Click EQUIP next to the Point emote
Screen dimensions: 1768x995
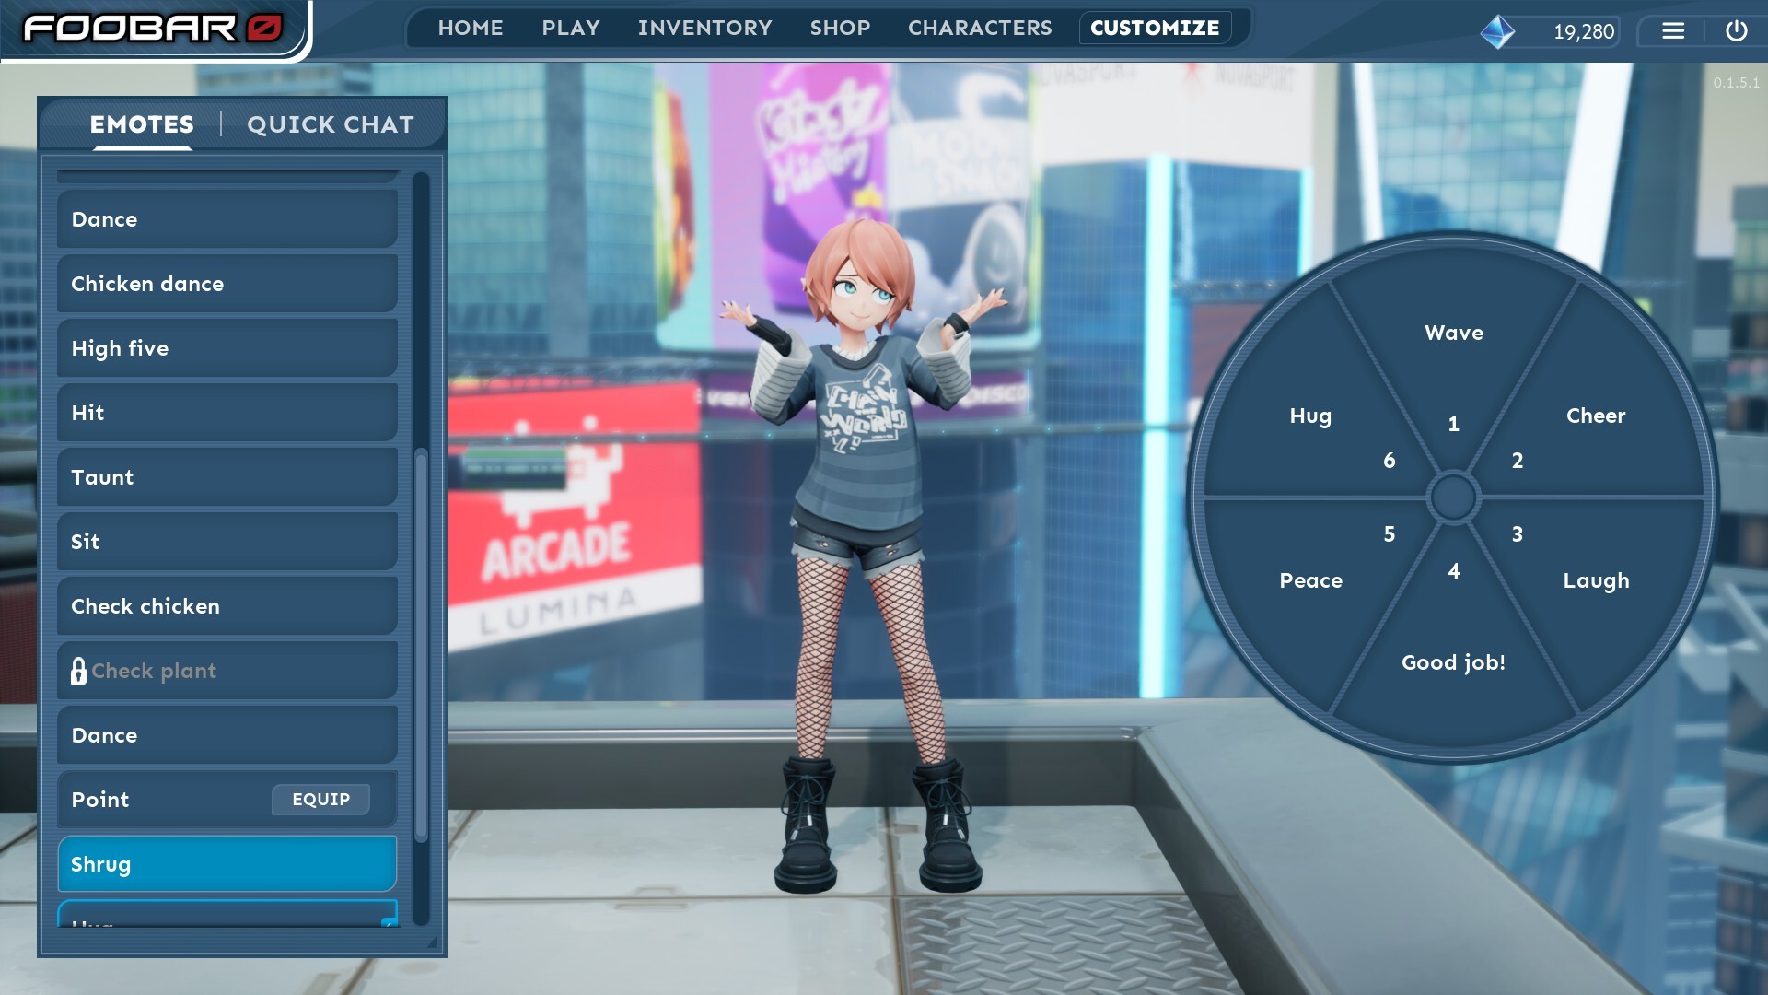(x=320, y=800)
